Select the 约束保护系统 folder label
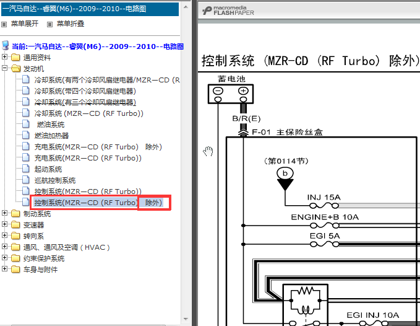420x326 pixels. pyautogui.click(x=44, y=258)
